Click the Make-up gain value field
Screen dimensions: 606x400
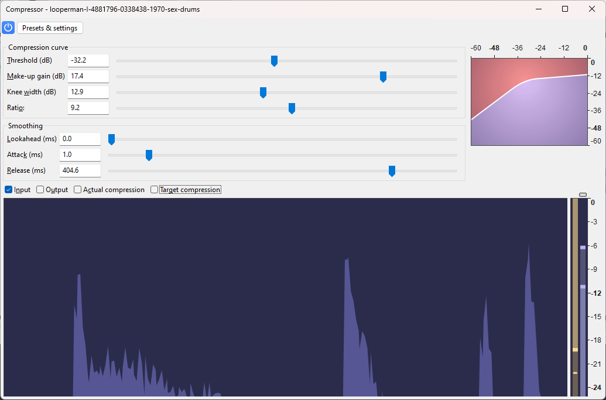88,76
